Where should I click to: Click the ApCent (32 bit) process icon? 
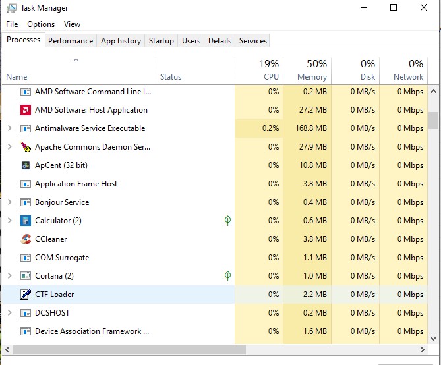[26, 165]
